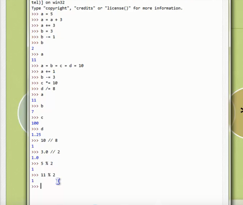Click the expression "5 % 2"
243x205 pixels.
point(47,163)
